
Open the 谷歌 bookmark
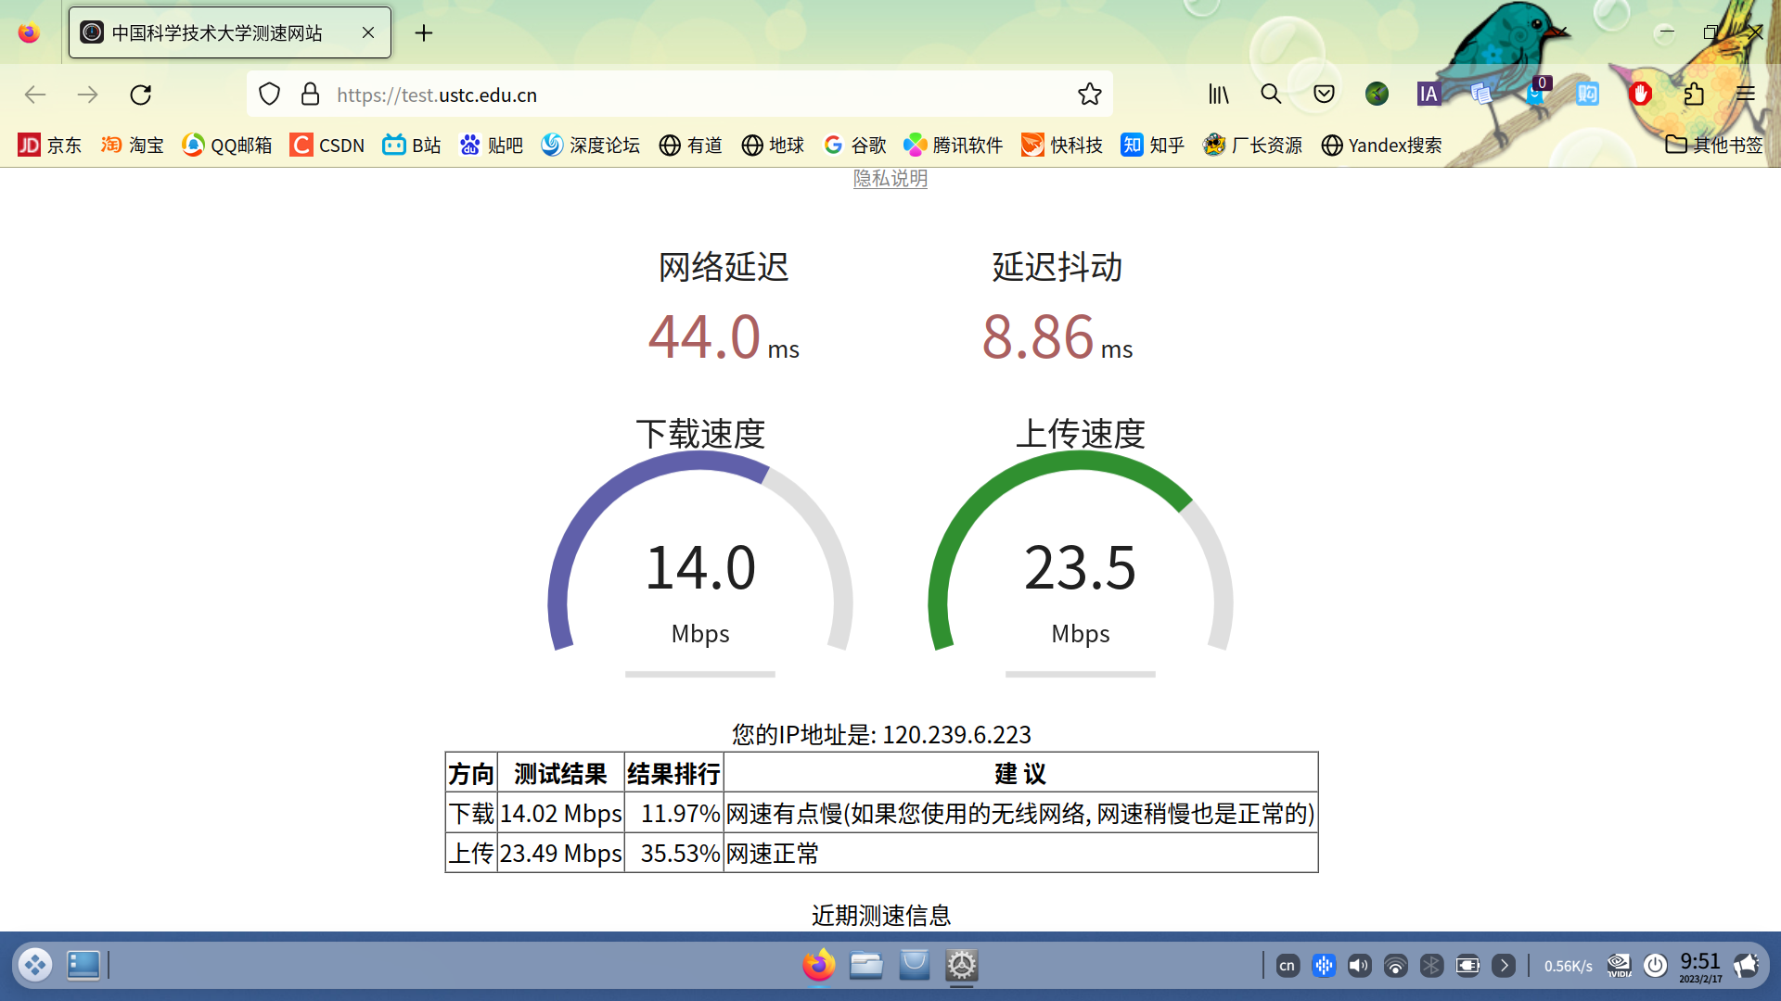click(x=853, y=146)
